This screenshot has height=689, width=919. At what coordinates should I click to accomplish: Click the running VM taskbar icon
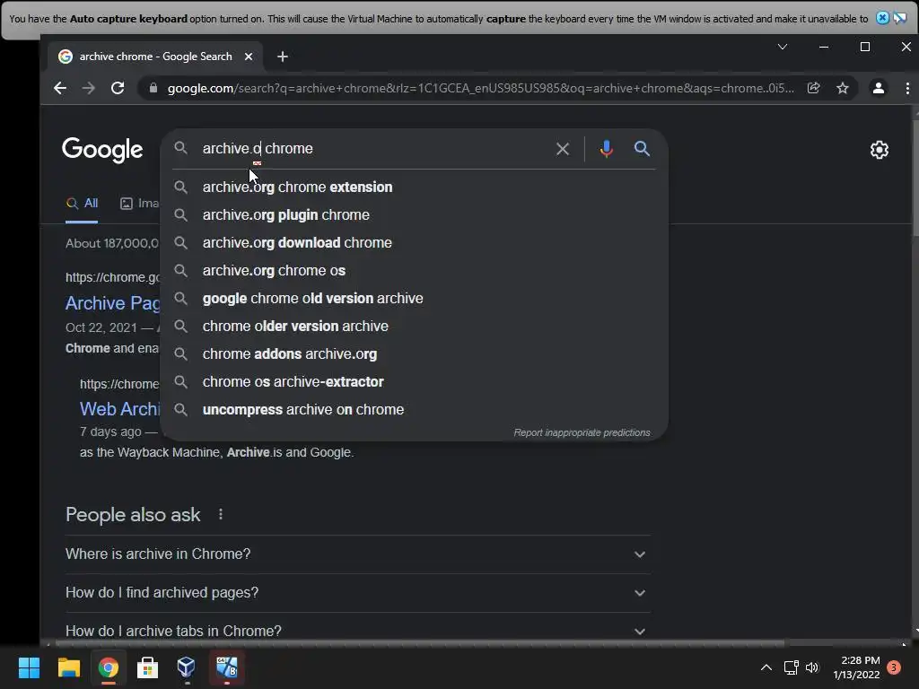227,667
